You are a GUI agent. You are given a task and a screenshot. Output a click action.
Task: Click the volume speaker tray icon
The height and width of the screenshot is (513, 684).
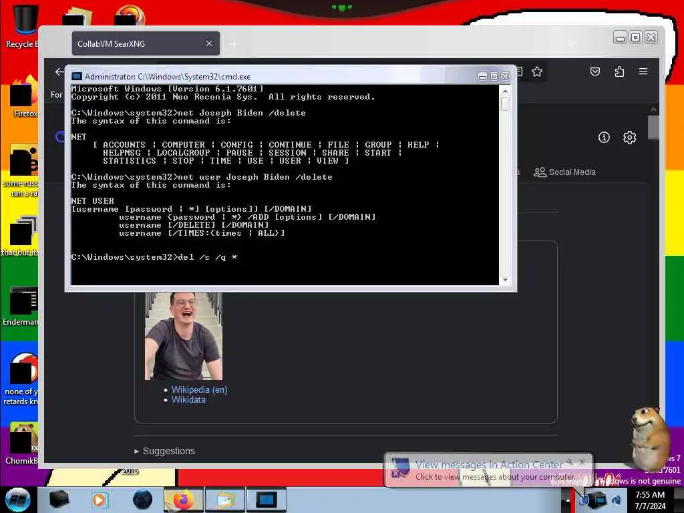click(616, 500)
